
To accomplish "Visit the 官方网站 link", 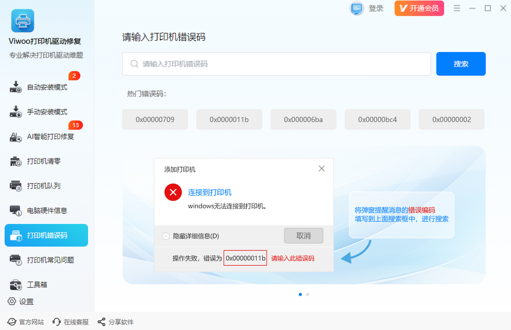I will 26,322.
